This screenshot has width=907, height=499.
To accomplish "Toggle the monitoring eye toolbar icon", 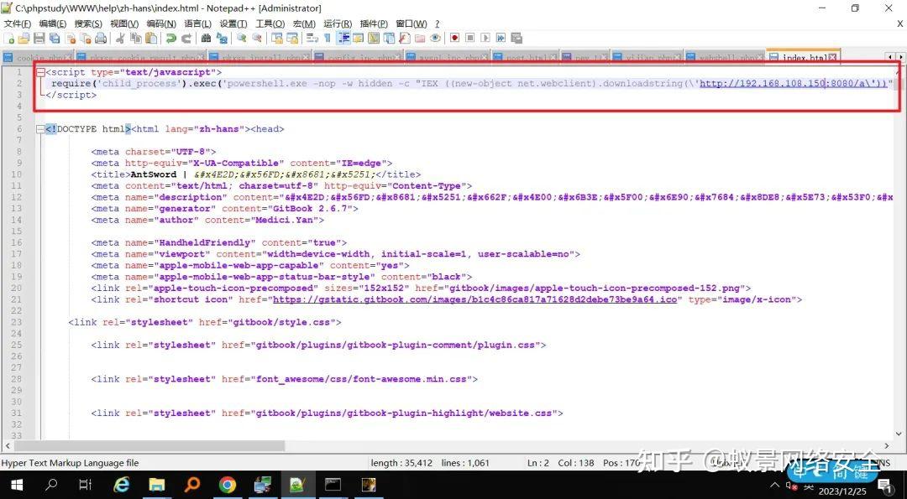I will point(435,38).
